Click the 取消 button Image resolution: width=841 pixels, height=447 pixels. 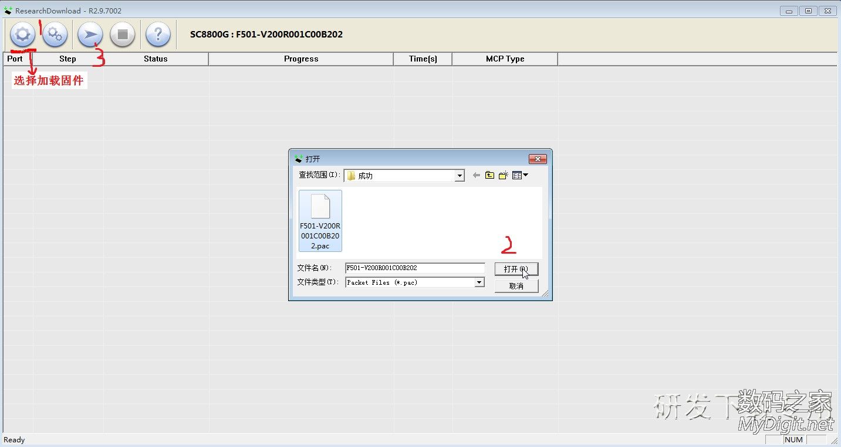pyautogui.click(x=516, y=286)
